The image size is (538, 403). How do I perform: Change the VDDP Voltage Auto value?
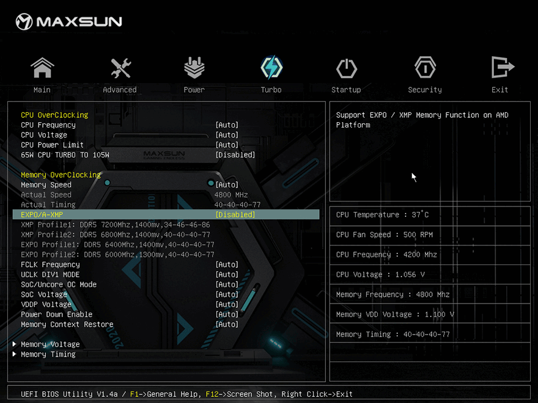[x=227, y=304]
